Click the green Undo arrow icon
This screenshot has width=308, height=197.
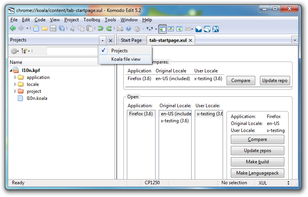(100, 29)
